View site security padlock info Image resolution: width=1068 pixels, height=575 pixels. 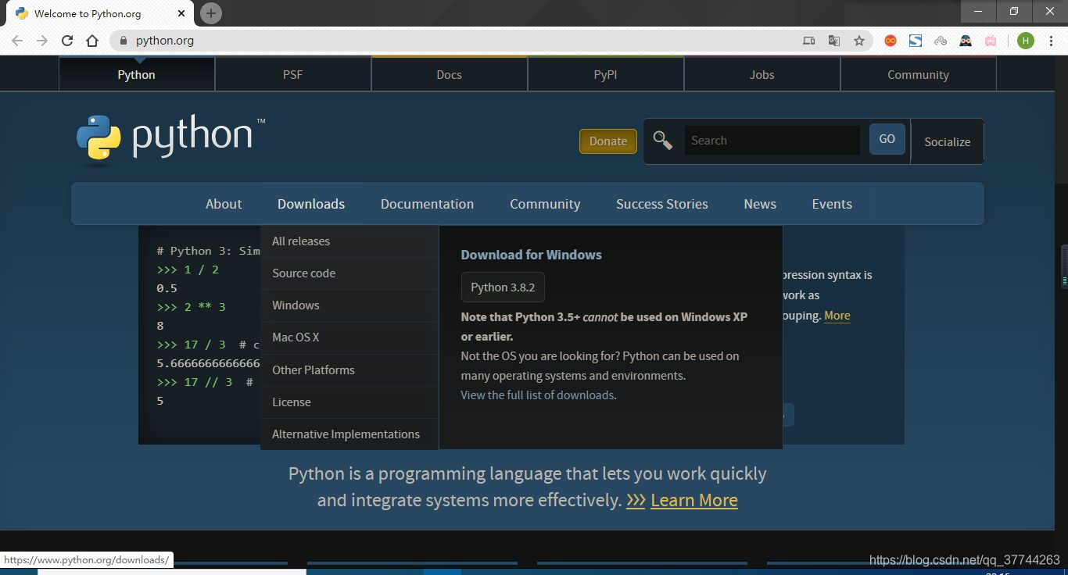(x=123, y=41)
